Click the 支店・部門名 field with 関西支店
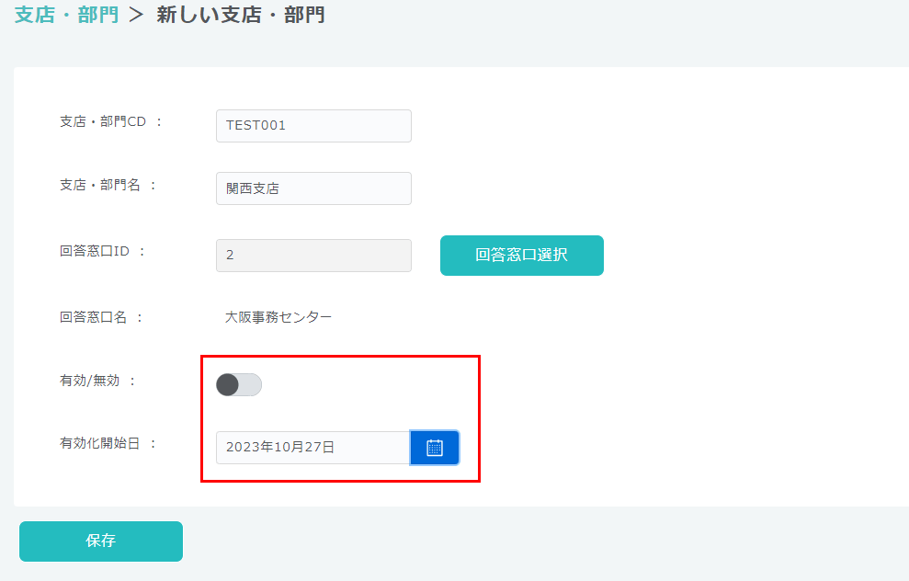Screen dimensions: 909x581 click(313, 188)
